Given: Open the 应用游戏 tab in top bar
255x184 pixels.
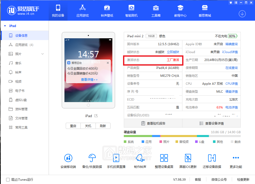Looking at the screenshot, I should (83, 11).
